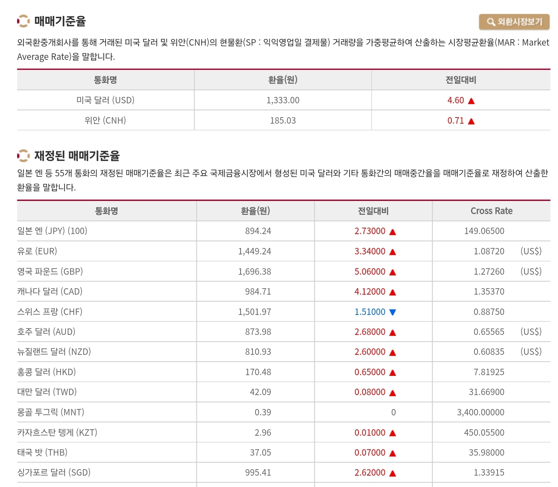Click the blue down arrow next to 1.51000 CHF
This screenshot has height=487, width=558.
(x=393, y=312)
